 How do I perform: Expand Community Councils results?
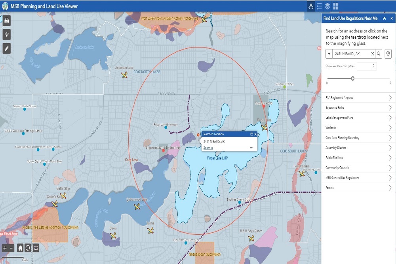click(358, 167)
